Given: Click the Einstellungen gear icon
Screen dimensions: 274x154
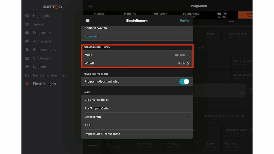Looking at the screenshot, I should [27, 84].
